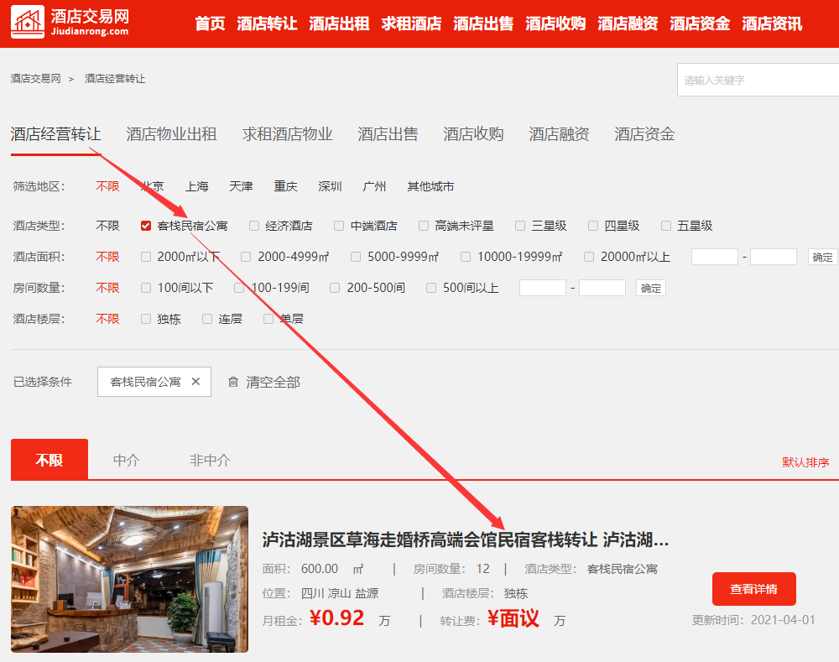
Task: Tick the 5000-9999㎡ checkbox
Action: pos(355,257)
